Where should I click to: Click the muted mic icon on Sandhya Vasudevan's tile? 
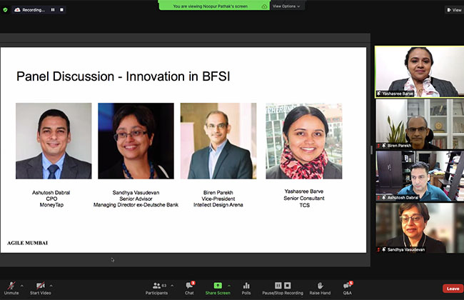[378, 250]
